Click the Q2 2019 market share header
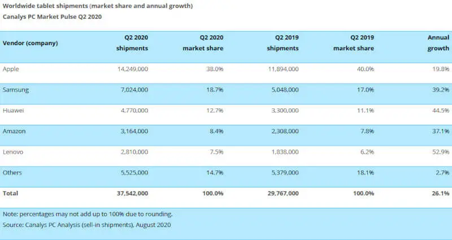This screenshot has height=240, width=452. (x=353, y=43)
